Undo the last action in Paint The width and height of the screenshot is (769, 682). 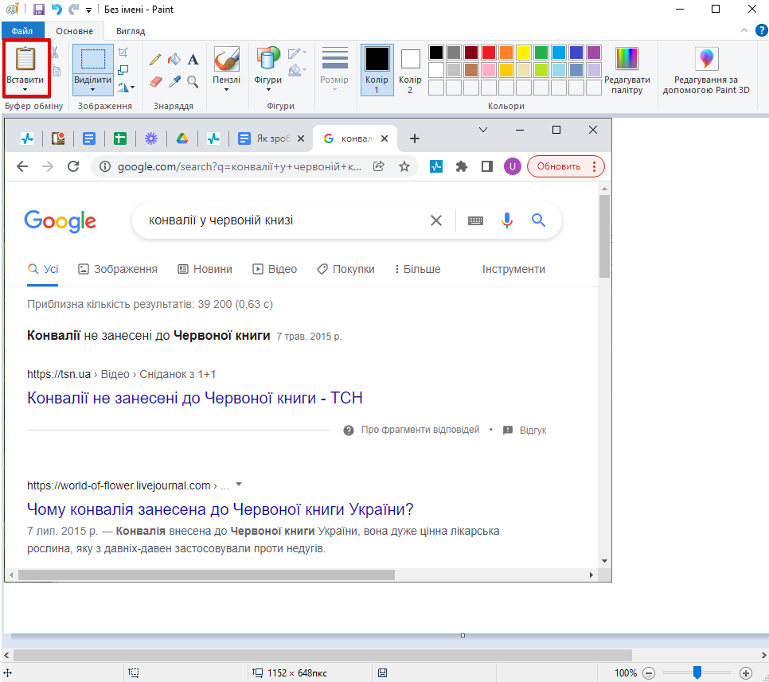(57, 10)
